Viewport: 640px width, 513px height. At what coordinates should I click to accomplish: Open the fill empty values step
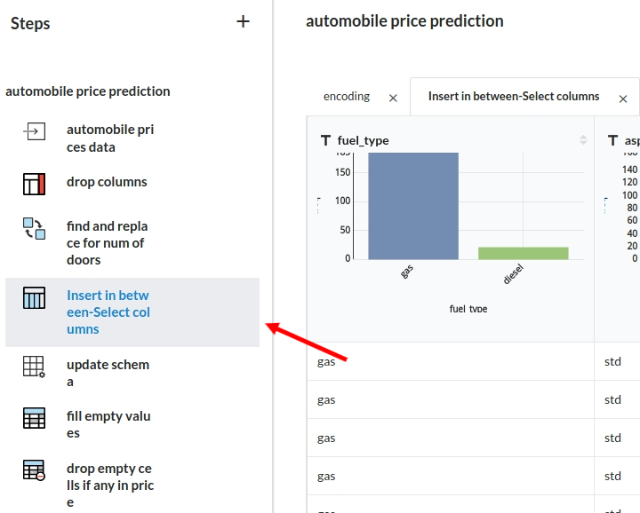pos(108,424)
